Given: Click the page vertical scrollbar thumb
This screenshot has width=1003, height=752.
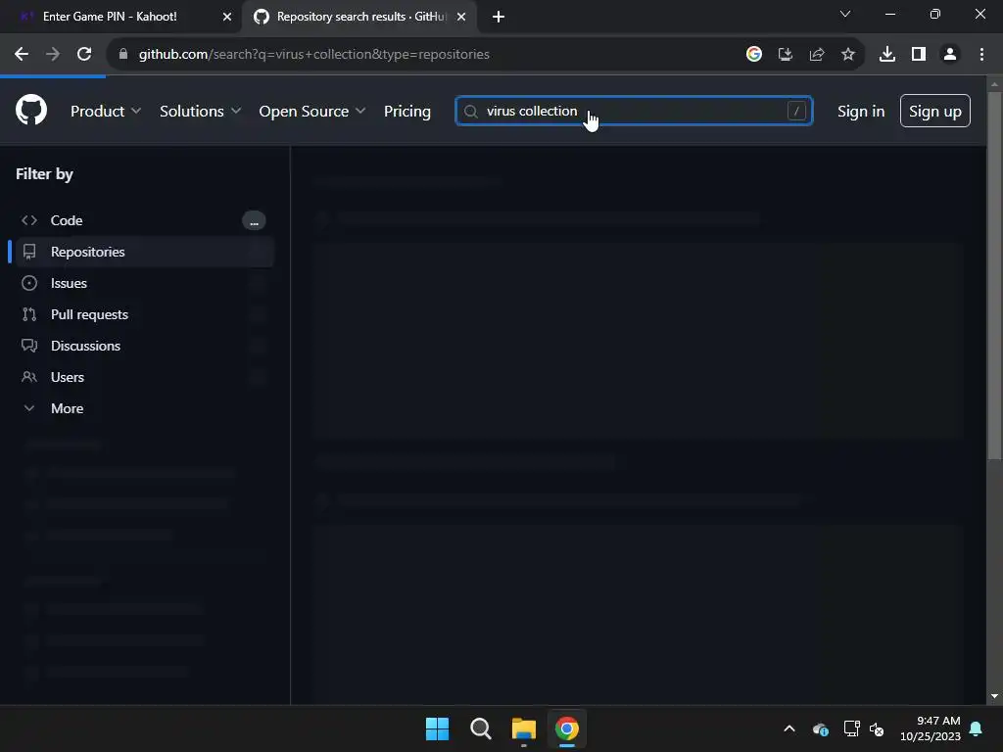Looking at the screenshot, I should coord(994,275).
